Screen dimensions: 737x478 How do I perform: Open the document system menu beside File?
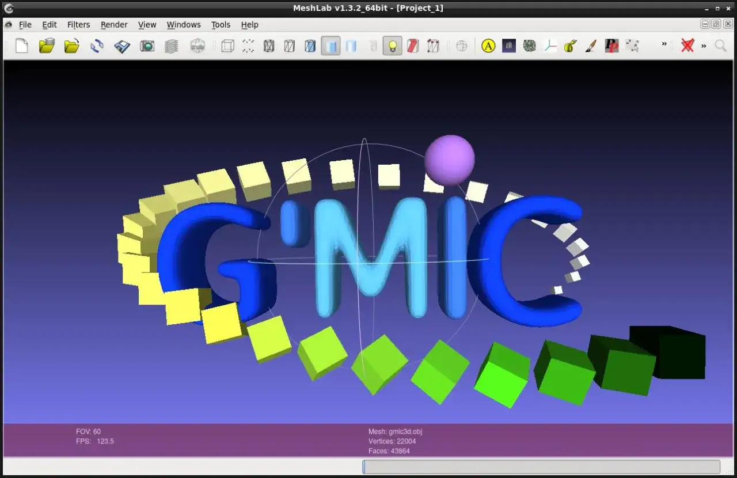8,25
